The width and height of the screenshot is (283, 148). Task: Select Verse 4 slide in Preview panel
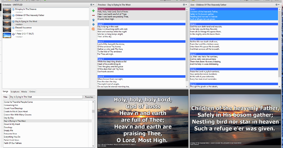click(x=141, y=82)
